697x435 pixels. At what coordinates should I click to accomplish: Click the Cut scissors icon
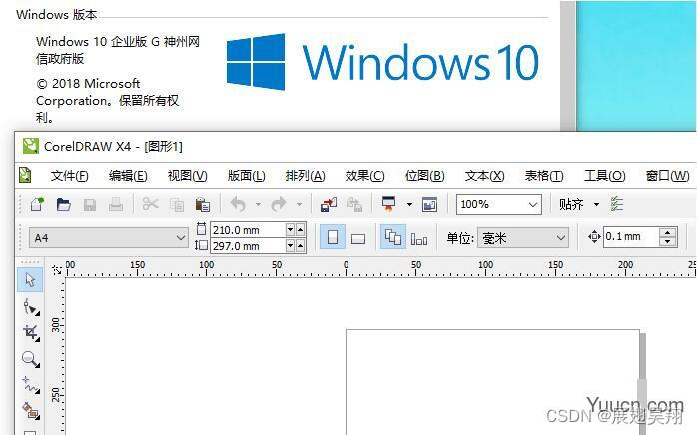click(150, 204)
